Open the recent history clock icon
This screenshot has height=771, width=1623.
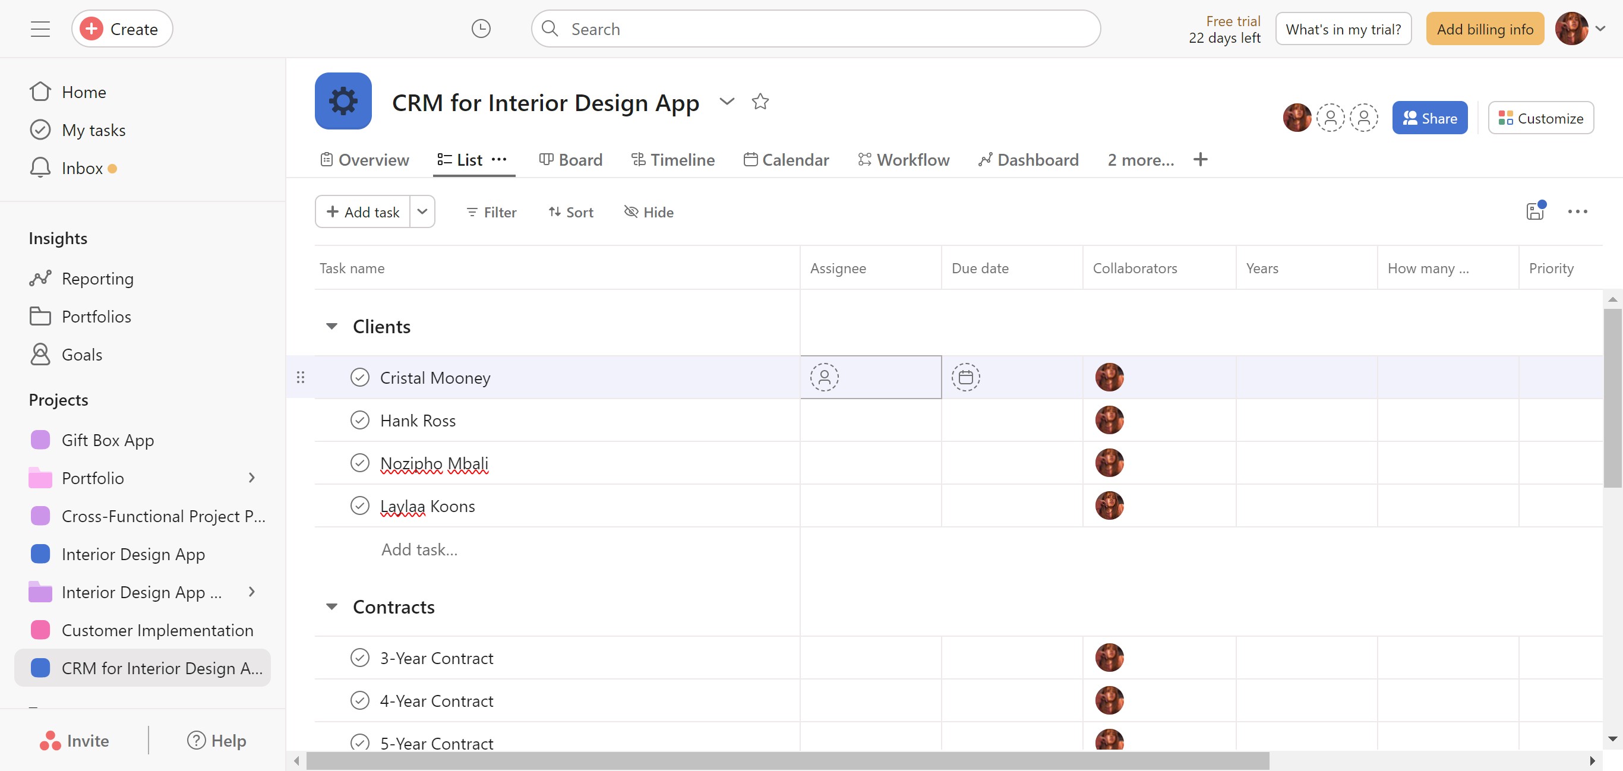tap(481, 29)
